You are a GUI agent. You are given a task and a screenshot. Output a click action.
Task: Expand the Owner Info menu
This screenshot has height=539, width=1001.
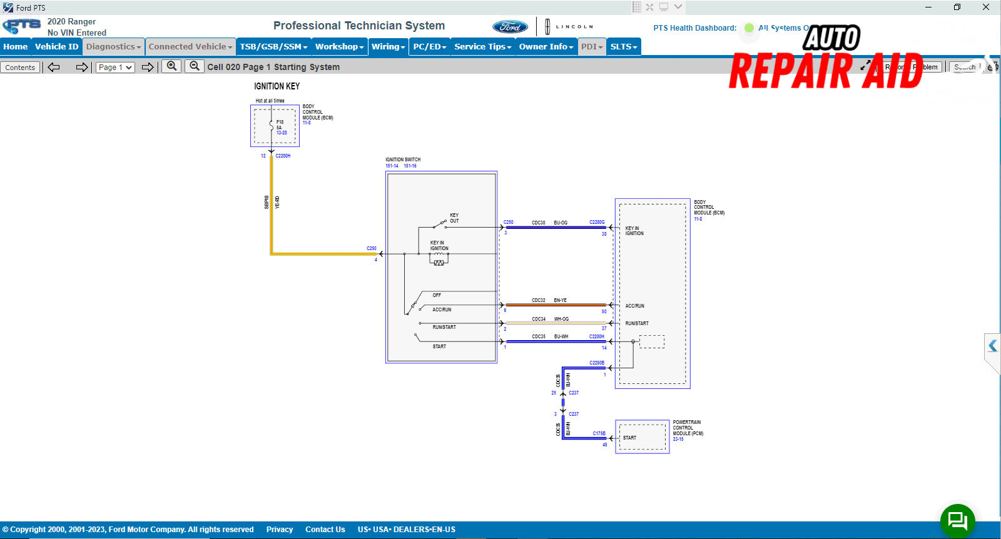[546, 46]
